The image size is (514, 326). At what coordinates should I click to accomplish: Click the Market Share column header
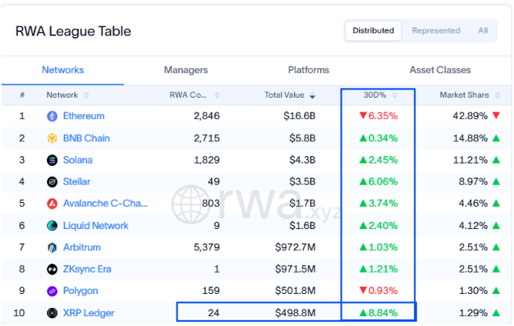[464, 95]
